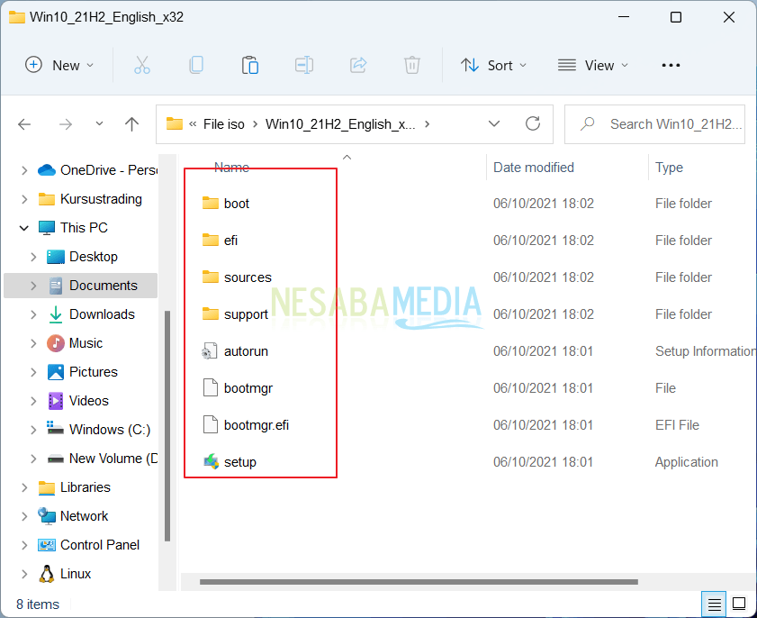Screen dimensions: 757x618
Task: Click the Copy icon in toolbar
Action: (196, 65)
